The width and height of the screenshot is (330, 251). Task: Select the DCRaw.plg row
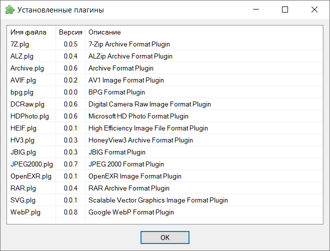click(x=165, y=104)
